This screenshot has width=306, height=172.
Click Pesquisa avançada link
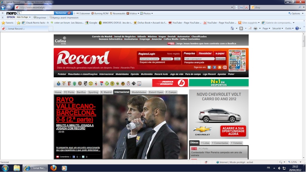[194, 62]
